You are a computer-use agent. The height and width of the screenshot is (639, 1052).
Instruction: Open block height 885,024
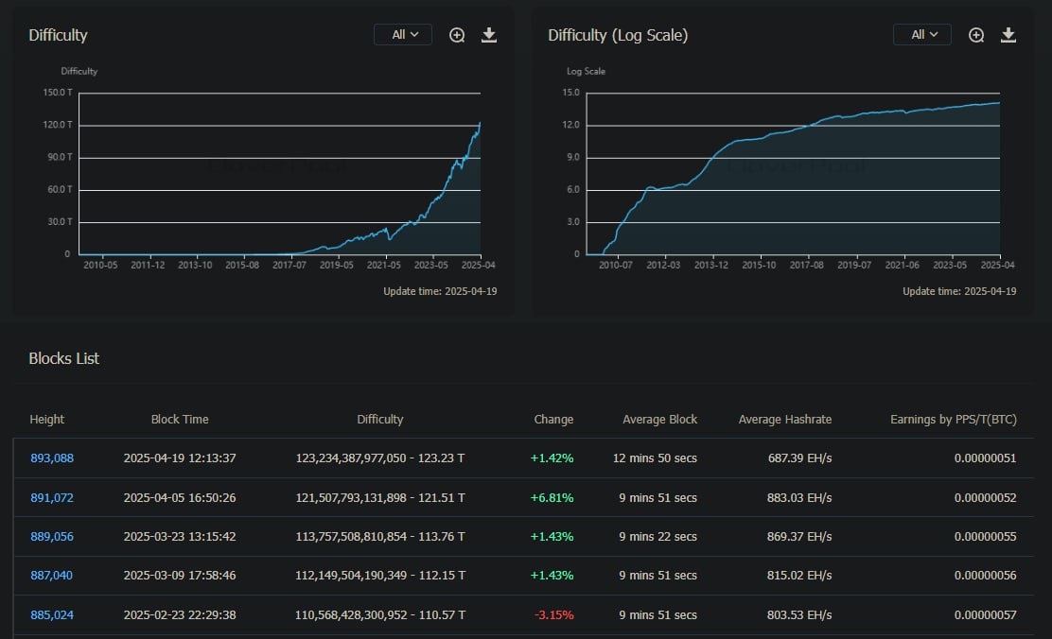click(52, 614)
